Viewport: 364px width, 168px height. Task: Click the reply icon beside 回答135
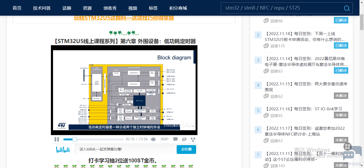click(266, 46)
